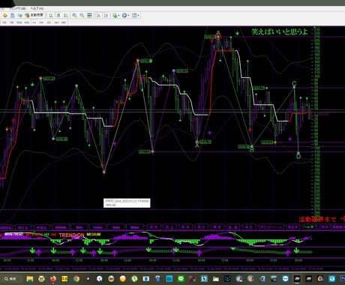The width and height of the screenshot is (345, 285).
Task: Open the ヘルプ menu
Action: [x=37, y=9]
